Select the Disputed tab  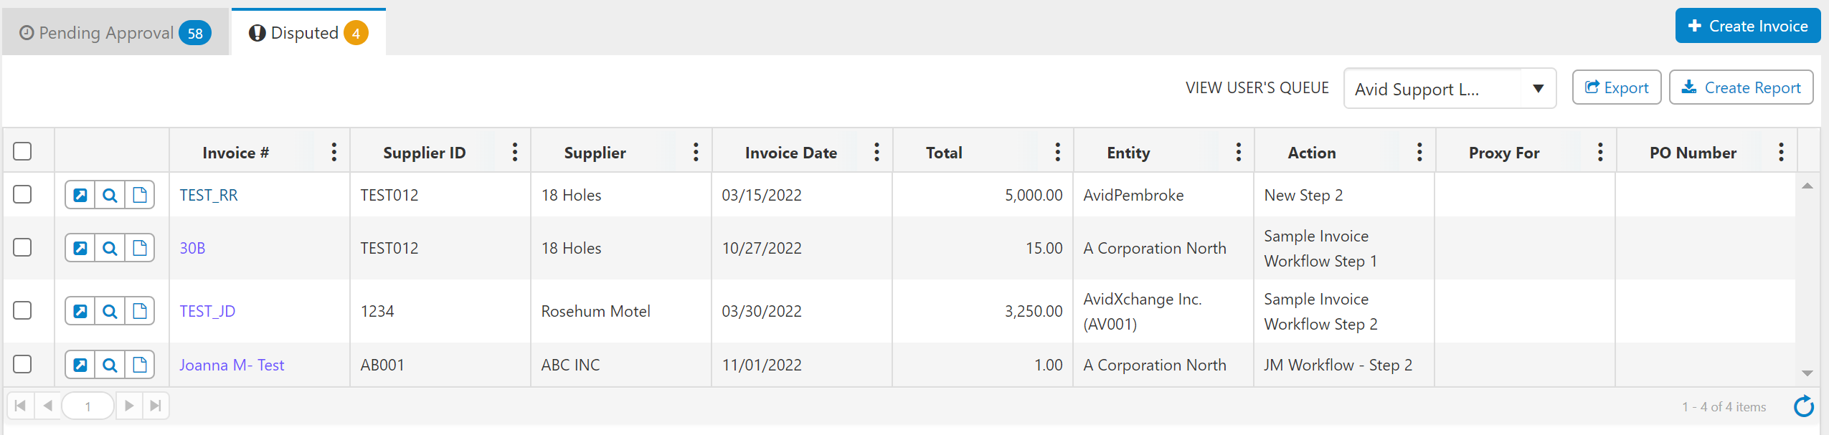tap(308, 33)
